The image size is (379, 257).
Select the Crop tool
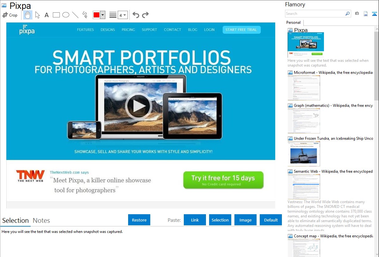[x=10, y=15]
